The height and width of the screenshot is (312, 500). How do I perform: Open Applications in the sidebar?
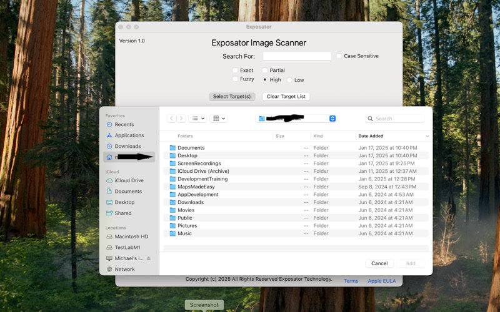125,135
